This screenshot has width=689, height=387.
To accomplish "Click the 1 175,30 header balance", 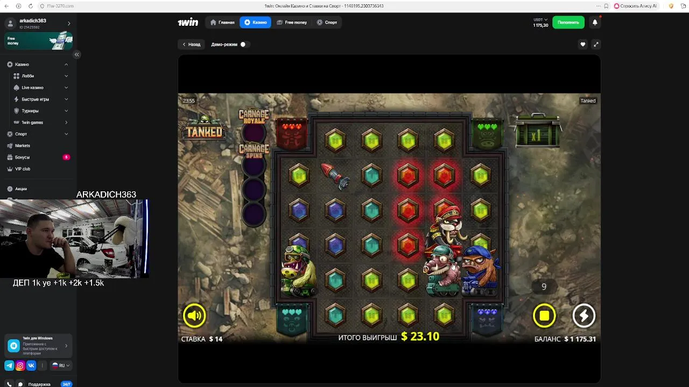I will [x=540, y=25].
